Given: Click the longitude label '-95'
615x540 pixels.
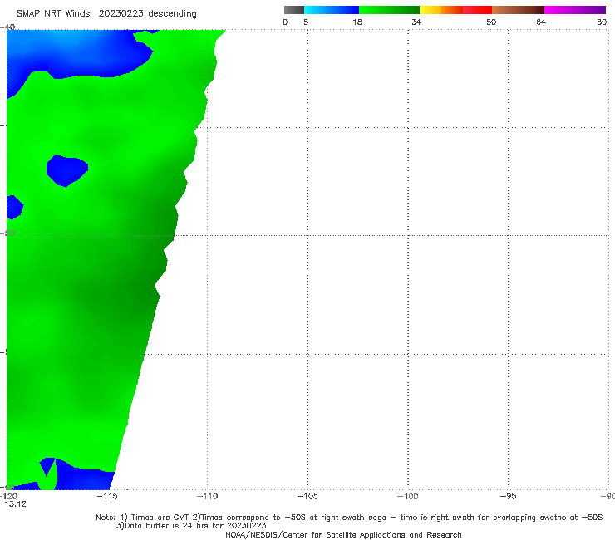Looking at the screenshot, I should coord(509,496).
